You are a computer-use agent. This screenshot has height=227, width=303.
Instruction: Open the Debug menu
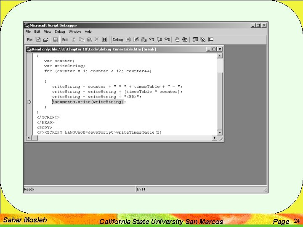(x=60, y=32)
